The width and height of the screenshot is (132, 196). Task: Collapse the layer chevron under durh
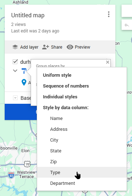[x=15, y=71]
